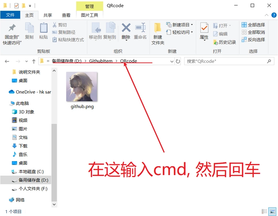The height and width of the screenshot is (216, 278).
Task: Expand the address bar history dropdown
Action: point(172,61)
